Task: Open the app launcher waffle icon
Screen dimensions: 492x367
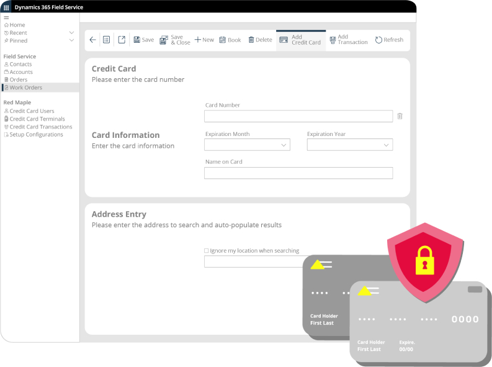Action: 6,7
